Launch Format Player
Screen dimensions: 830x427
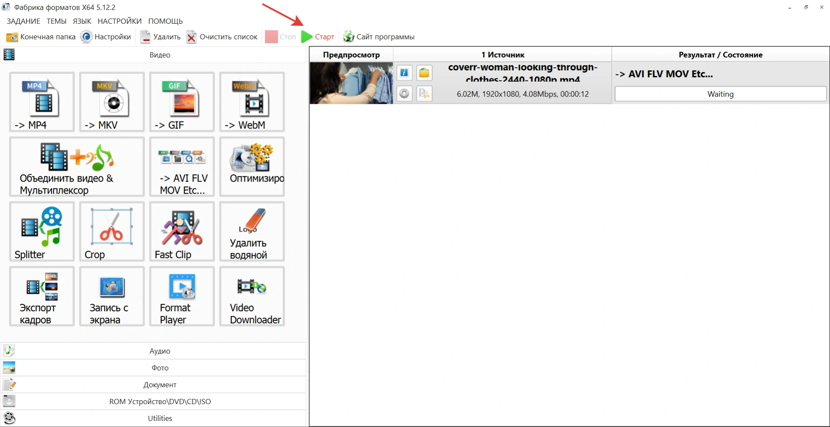pos(182,296)
